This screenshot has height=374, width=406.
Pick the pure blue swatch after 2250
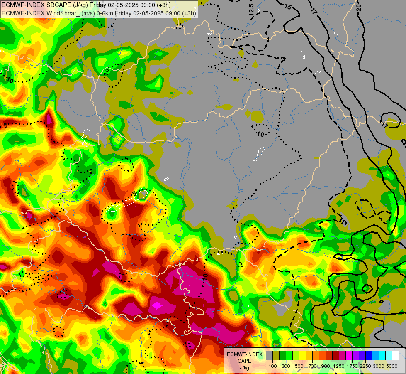pyautogui.click(x=369, y=355)
